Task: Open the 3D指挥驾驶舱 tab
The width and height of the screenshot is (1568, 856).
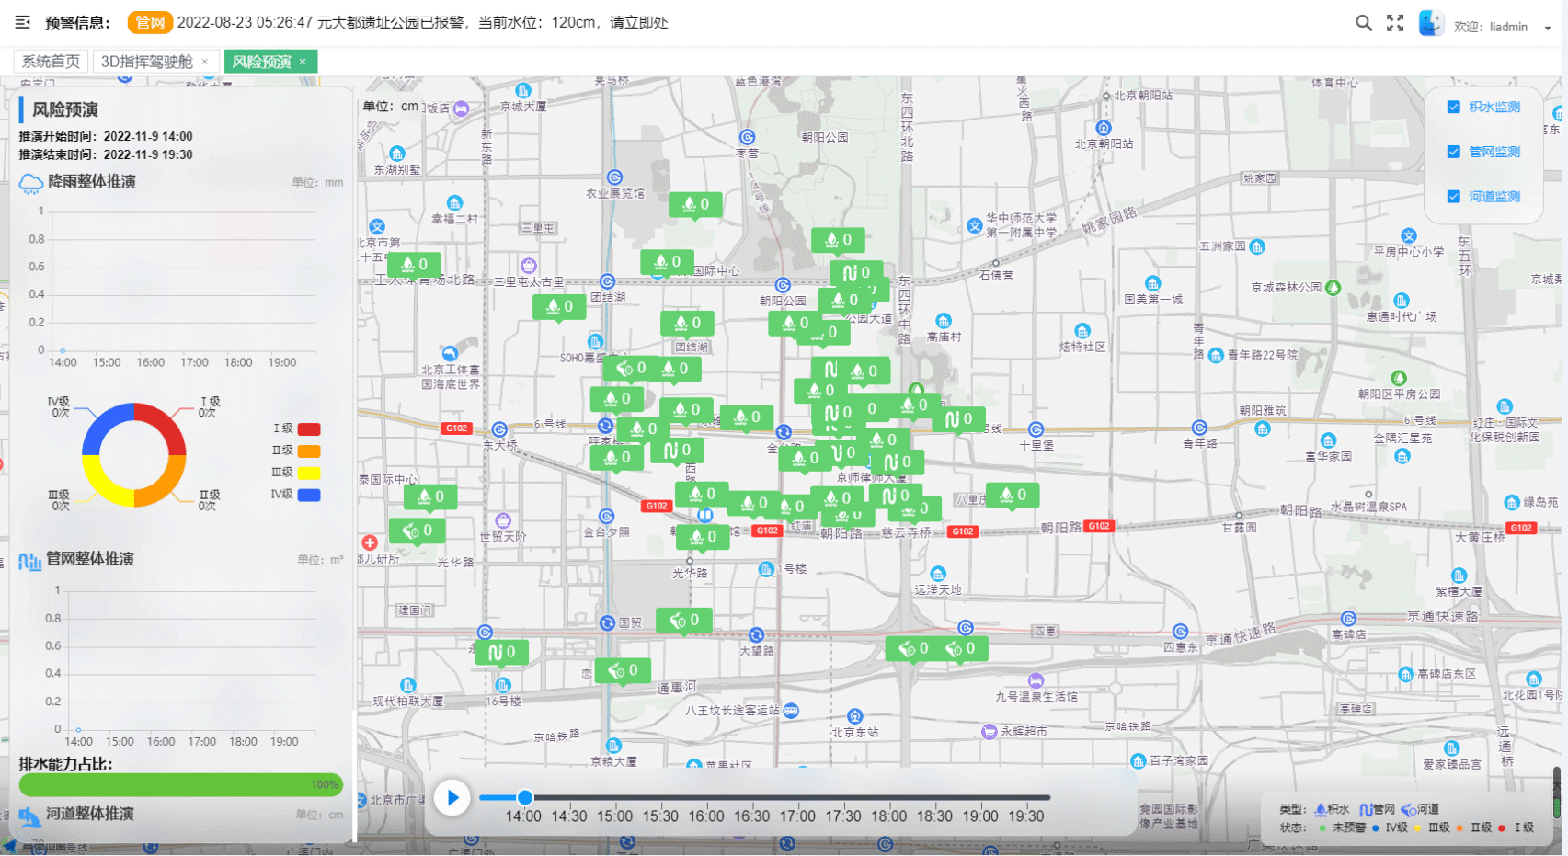Action: (x=146, y=62)
